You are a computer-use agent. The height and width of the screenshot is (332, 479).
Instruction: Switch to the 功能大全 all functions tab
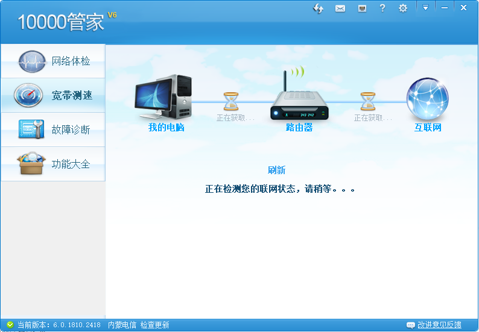tap(53, 164)
